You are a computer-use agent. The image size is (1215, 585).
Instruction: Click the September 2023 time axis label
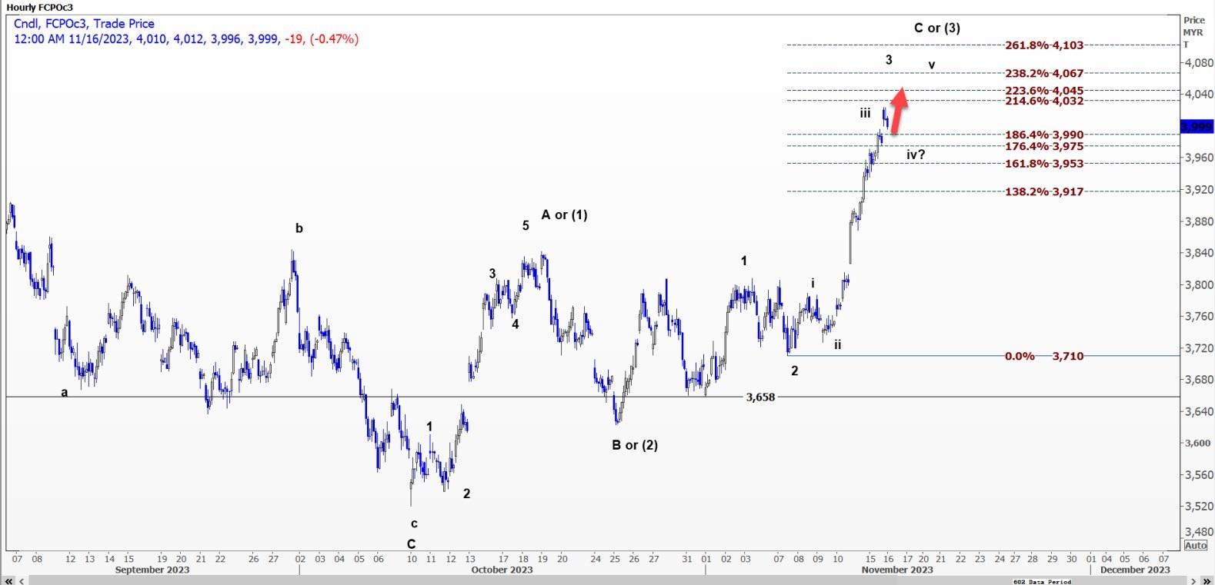pyautogui.click(x=152, y=570)
